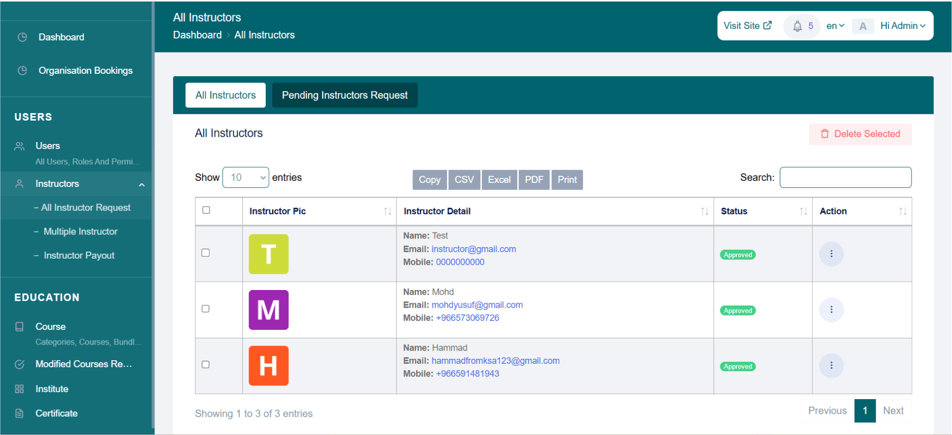Click email hammadfromksa123@gmail.com link

click(x=495, y=361)
